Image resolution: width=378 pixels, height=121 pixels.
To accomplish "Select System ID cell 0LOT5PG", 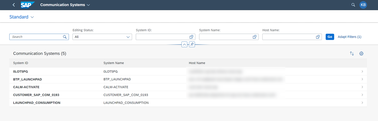I will (21, 72).
